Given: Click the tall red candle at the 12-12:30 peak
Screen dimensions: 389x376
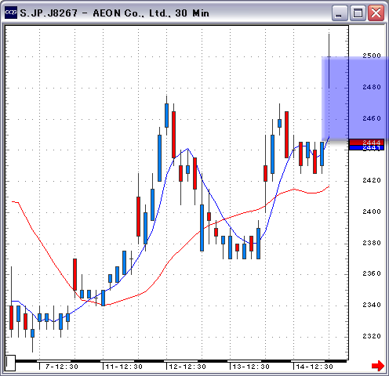Looking at the screenshot, I should pos(173,135).
